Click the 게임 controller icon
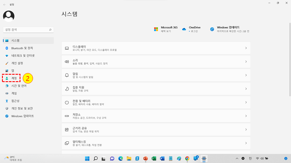The height and width of the screenshot is (163, 291). (7, 93)
